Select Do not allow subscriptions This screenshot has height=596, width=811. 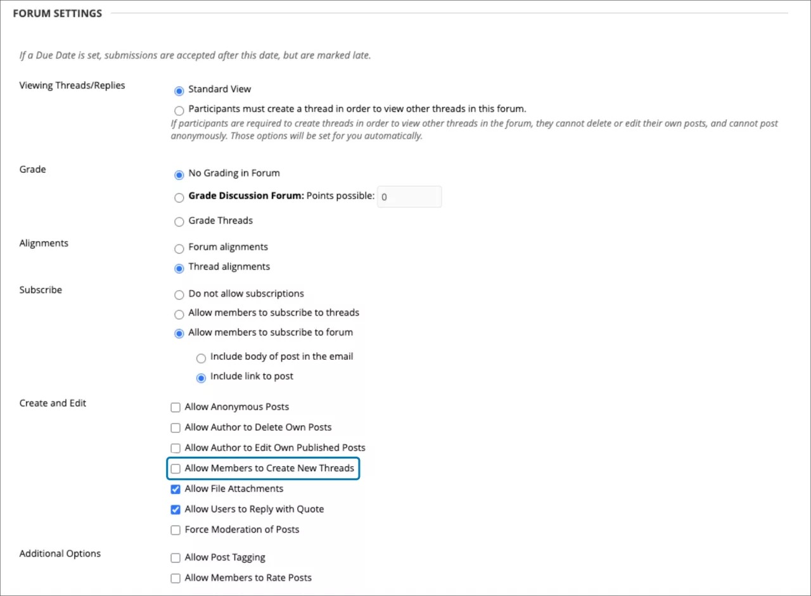click(x=179, y=295)
